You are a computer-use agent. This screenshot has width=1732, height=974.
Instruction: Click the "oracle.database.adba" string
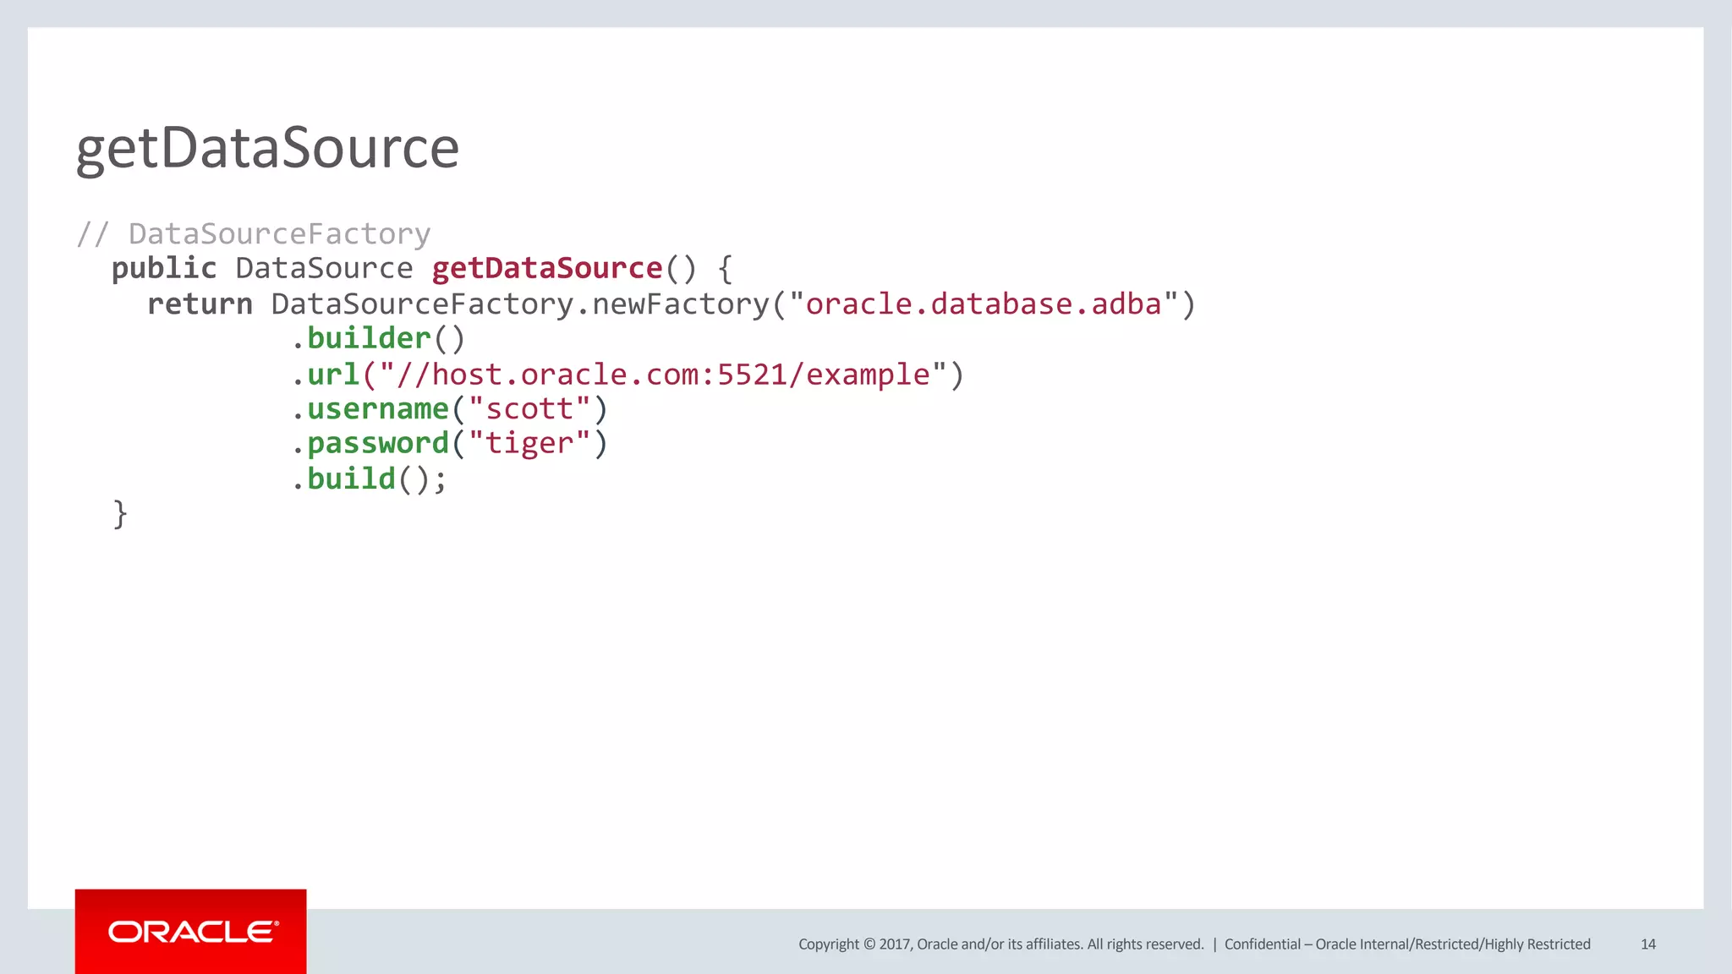[984, 304]
